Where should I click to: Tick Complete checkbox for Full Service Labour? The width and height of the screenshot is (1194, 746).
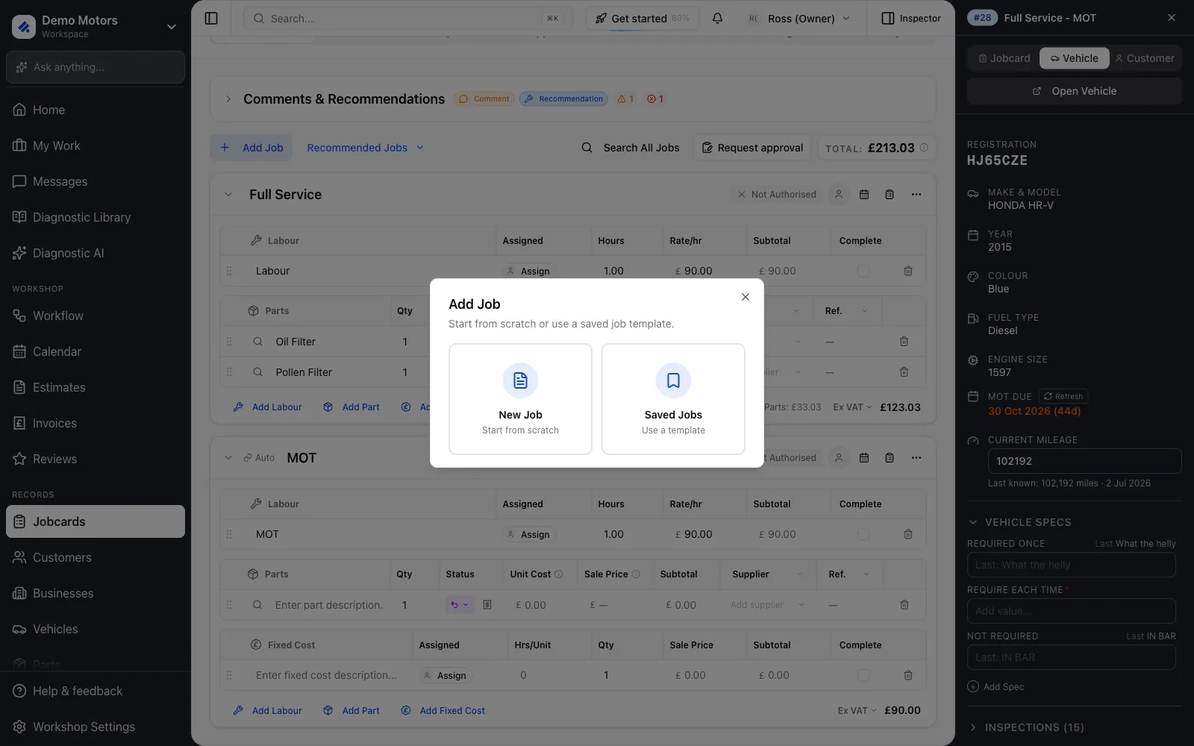point(863,271)
